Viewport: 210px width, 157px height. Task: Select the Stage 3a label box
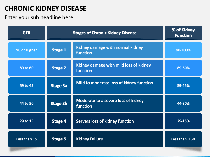59,85
